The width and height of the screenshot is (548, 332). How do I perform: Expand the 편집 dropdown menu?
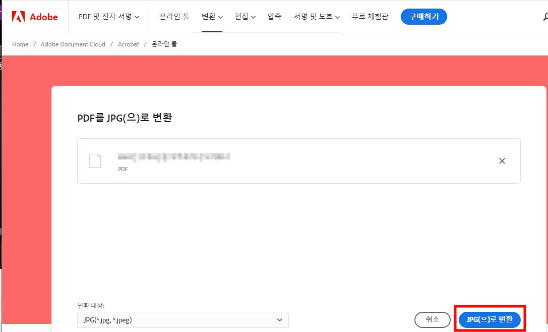coord(245,16)
